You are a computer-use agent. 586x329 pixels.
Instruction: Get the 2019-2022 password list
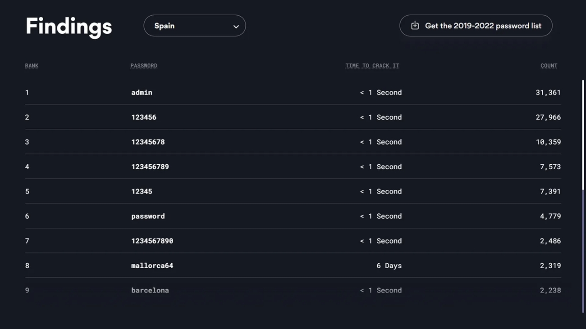(x=476, y=26)
